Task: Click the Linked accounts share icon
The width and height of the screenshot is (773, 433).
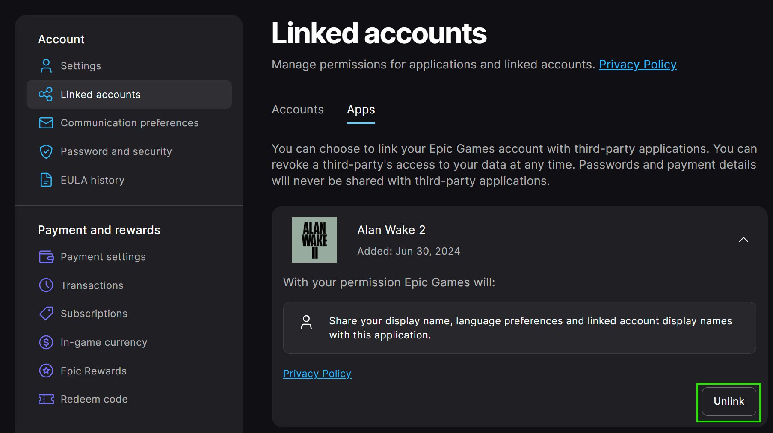Action: (x=46, y=94)
